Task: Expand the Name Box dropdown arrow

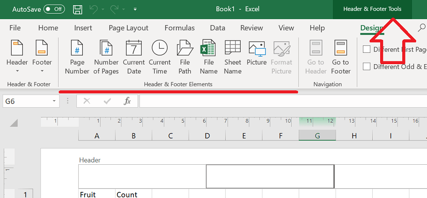Action: [54, 101]
